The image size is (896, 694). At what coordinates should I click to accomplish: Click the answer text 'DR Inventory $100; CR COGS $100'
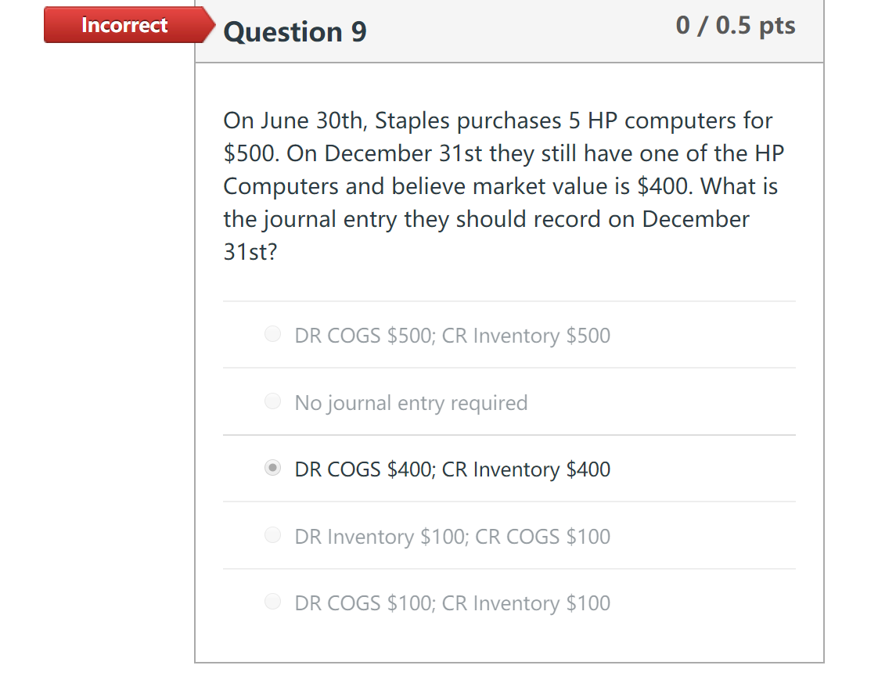452,536
